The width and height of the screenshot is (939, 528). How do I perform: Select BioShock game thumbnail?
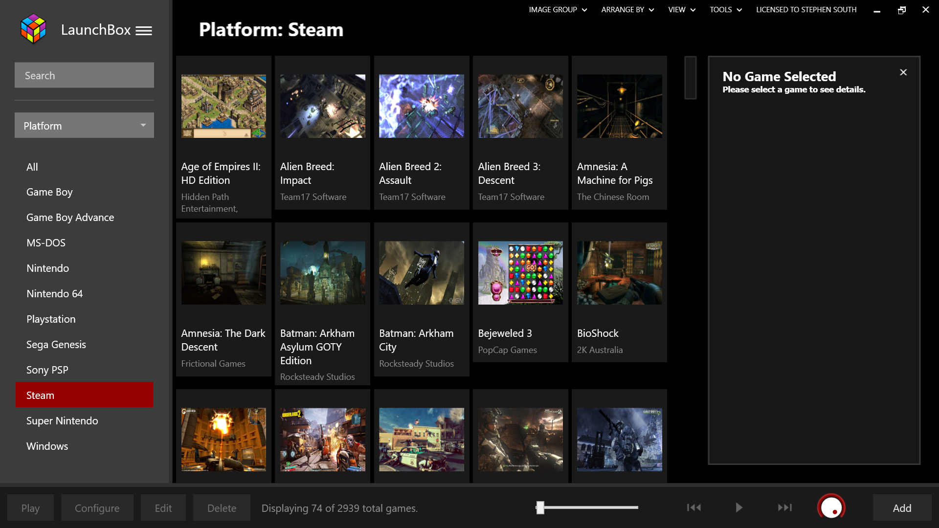[620, 273]
